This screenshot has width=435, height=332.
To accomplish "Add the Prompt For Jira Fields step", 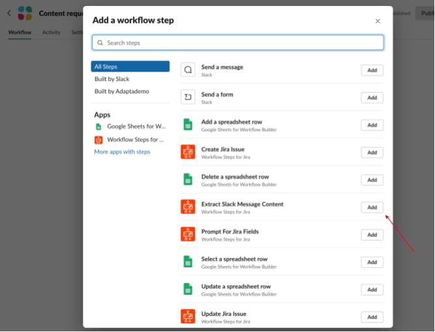I will click(372, 235).
